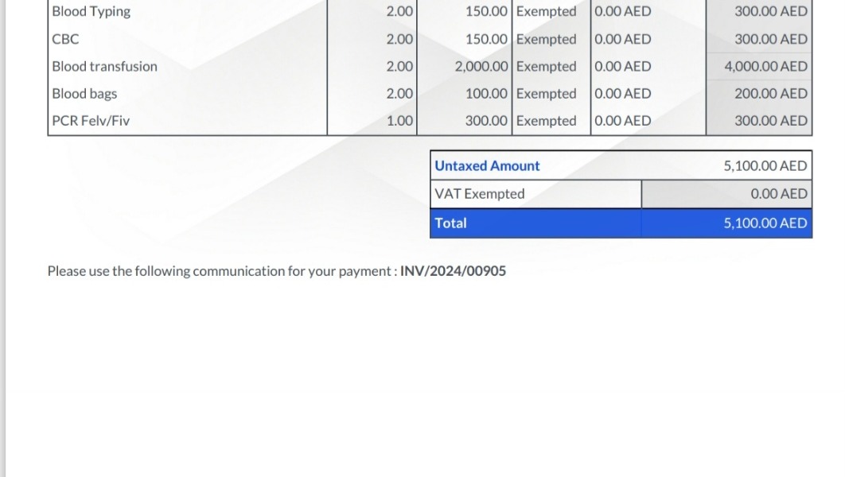Select the CBC row label
Viewport: 845px width, 477px height.
[65, 39]
